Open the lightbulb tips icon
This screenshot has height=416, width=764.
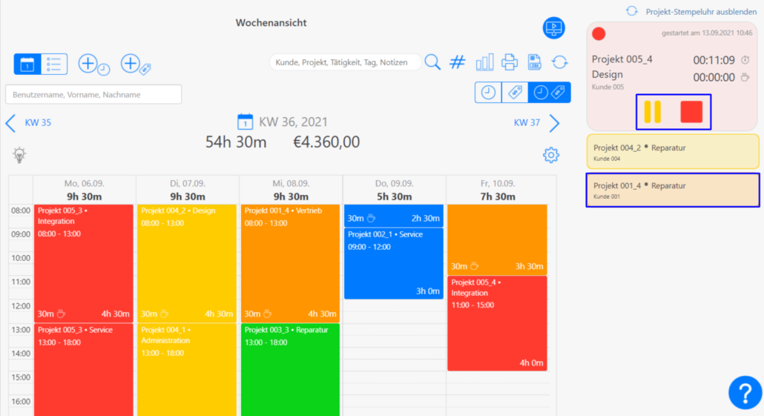tap(19, 154)
